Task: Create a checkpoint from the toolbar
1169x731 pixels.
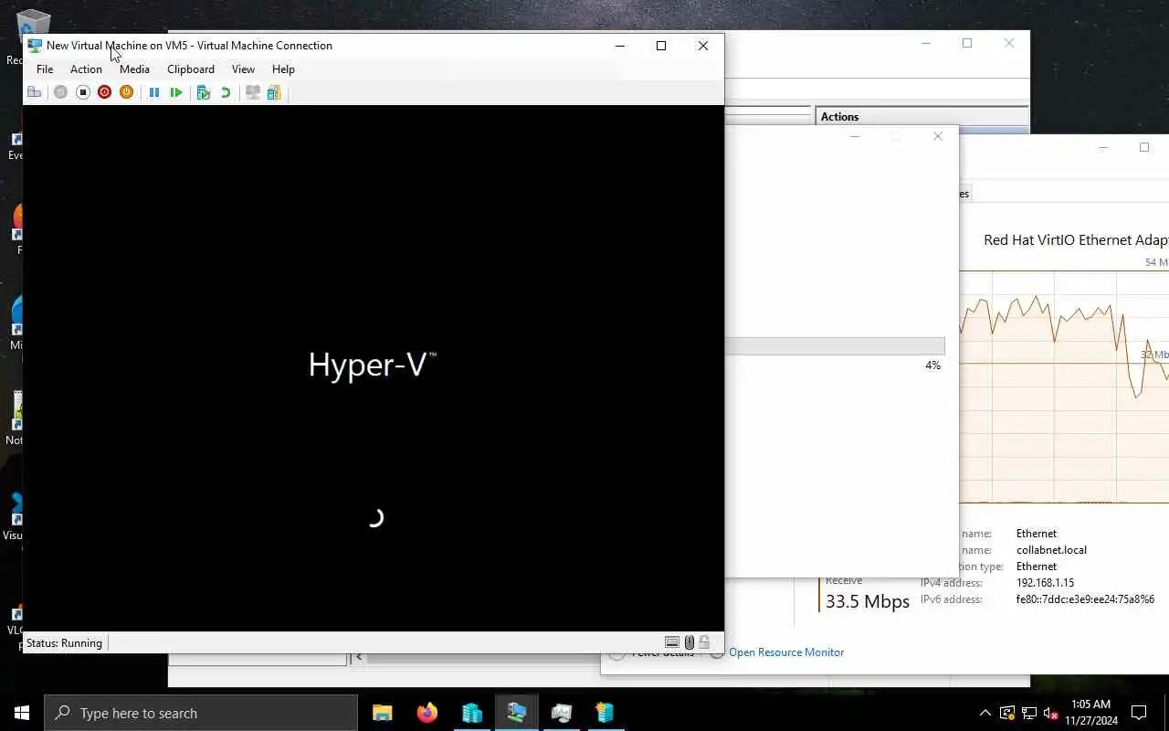Action: click(x=204, y=92)
